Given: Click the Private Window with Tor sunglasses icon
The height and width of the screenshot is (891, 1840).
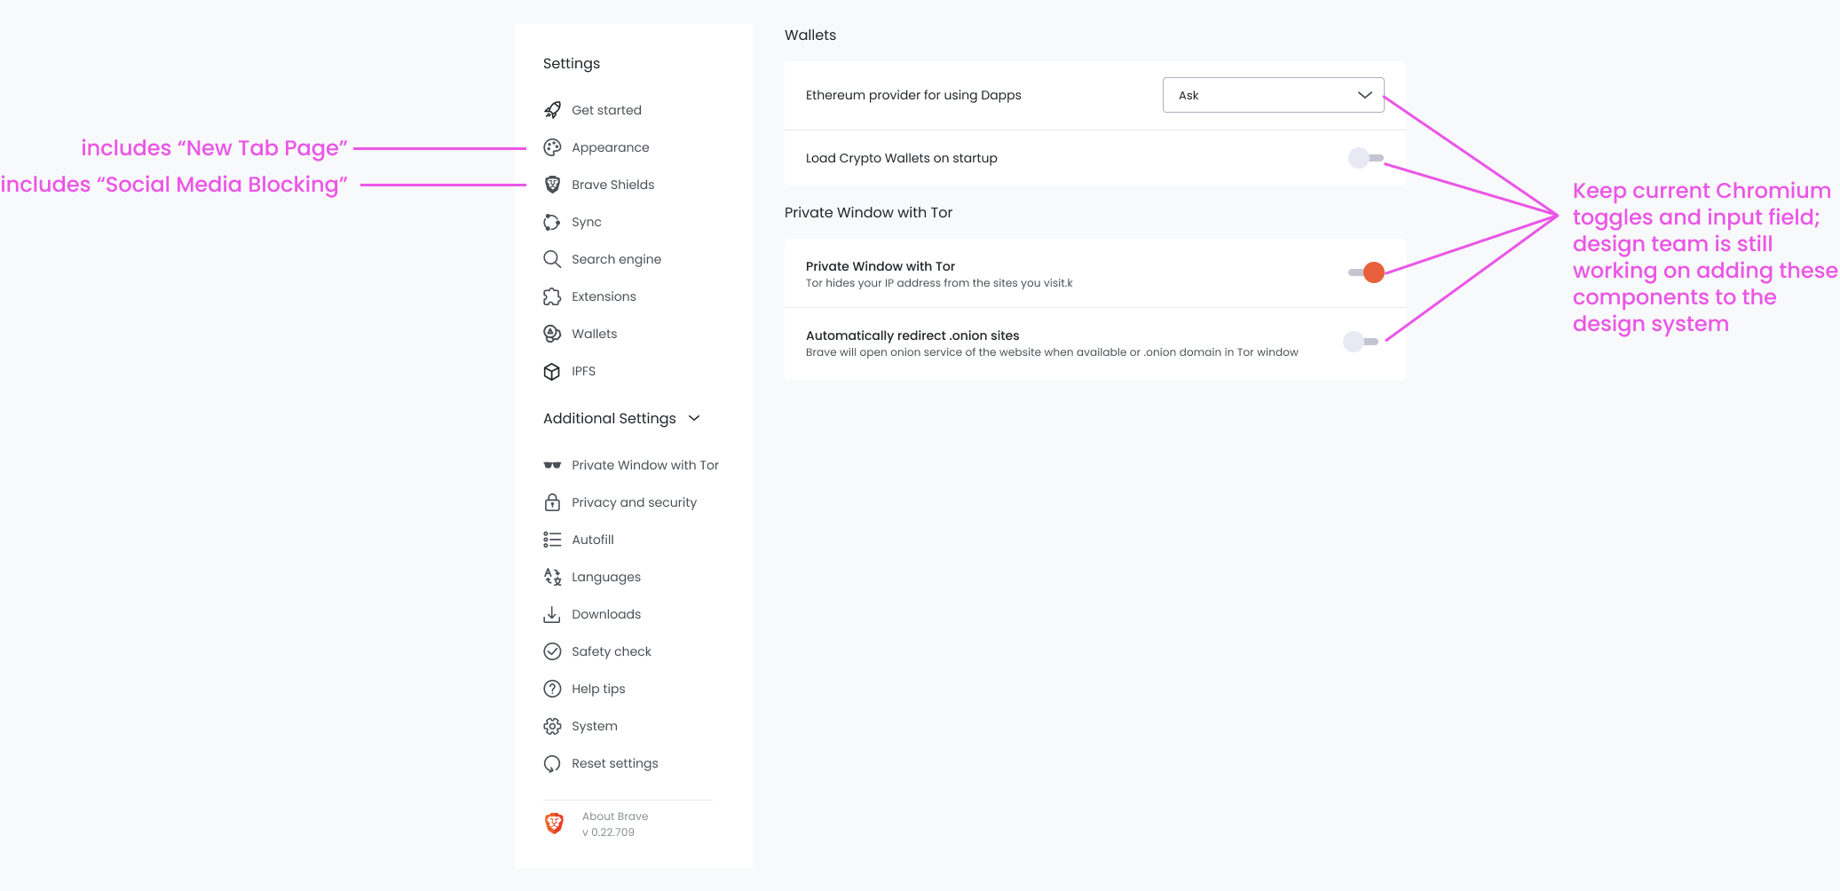Looking at the screenshot, I should pyautogui.click(x=552, y=465).
